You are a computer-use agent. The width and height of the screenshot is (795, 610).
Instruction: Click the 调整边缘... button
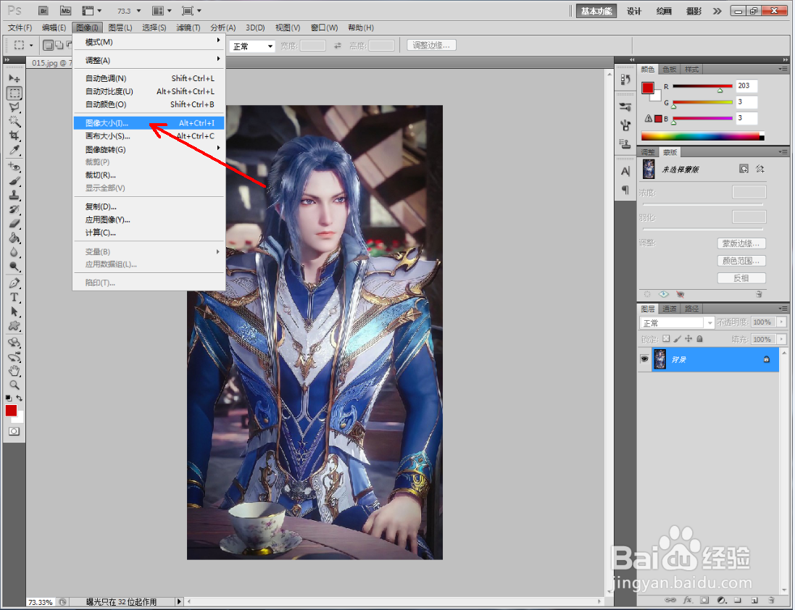point(431,45)
